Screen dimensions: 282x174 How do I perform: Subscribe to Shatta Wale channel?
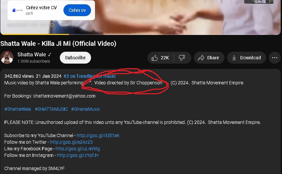tap(75, 58)
